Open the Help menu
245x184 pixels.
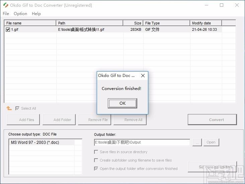click(36, 14)
